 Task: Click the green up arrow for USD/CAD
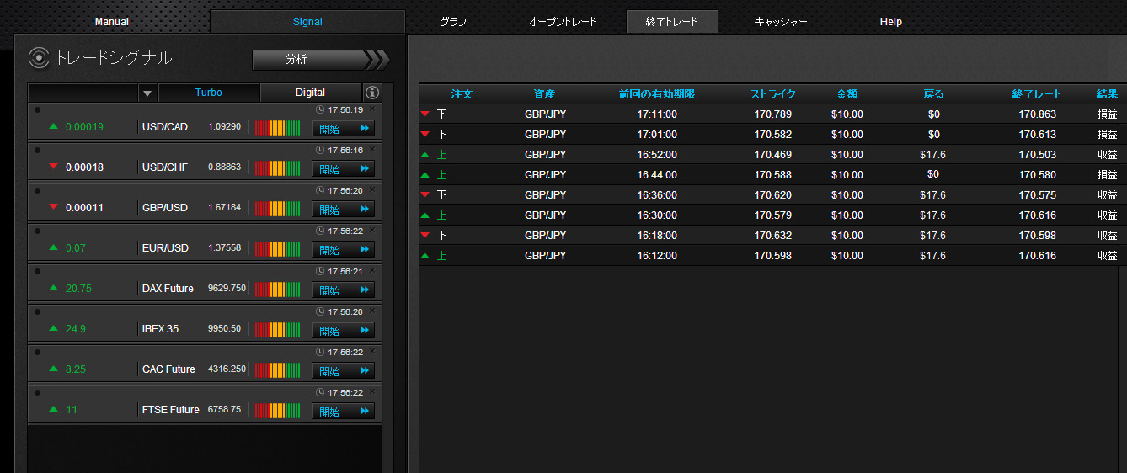click(54, 126)
